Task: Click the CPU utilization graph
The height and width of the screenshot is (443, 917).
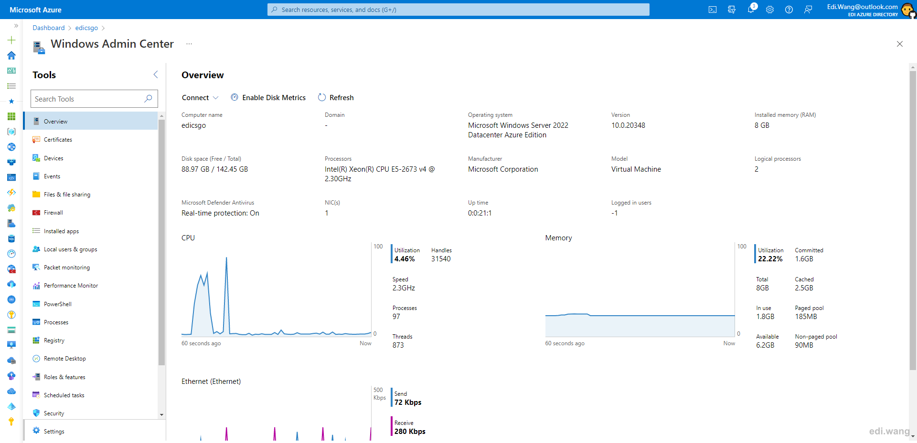Action: [276, 291]
